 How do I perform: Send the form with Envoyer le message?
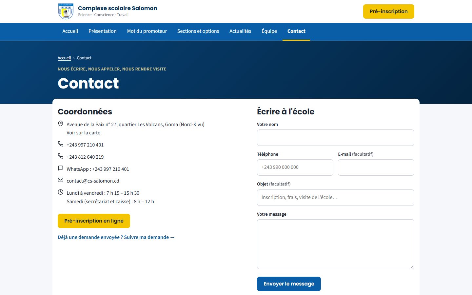point(289,284)
